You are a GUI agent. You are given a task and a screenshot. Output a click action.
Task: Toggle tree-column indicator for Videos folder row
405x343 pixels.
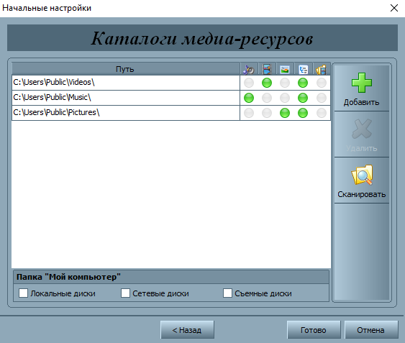[303, 83]
